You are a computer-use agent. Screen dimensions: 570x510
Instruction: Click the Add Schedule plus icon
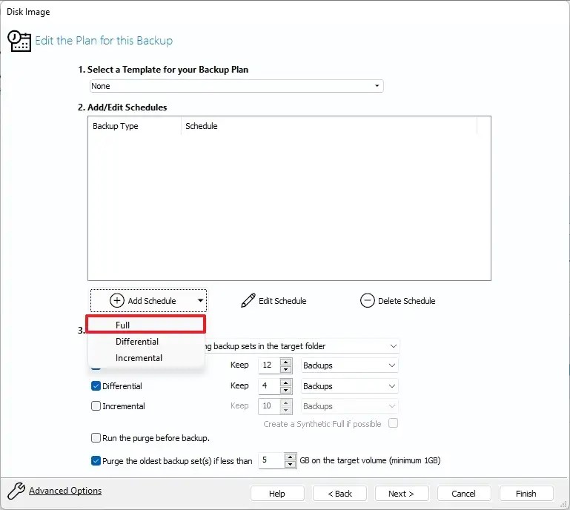pos(116,301)
